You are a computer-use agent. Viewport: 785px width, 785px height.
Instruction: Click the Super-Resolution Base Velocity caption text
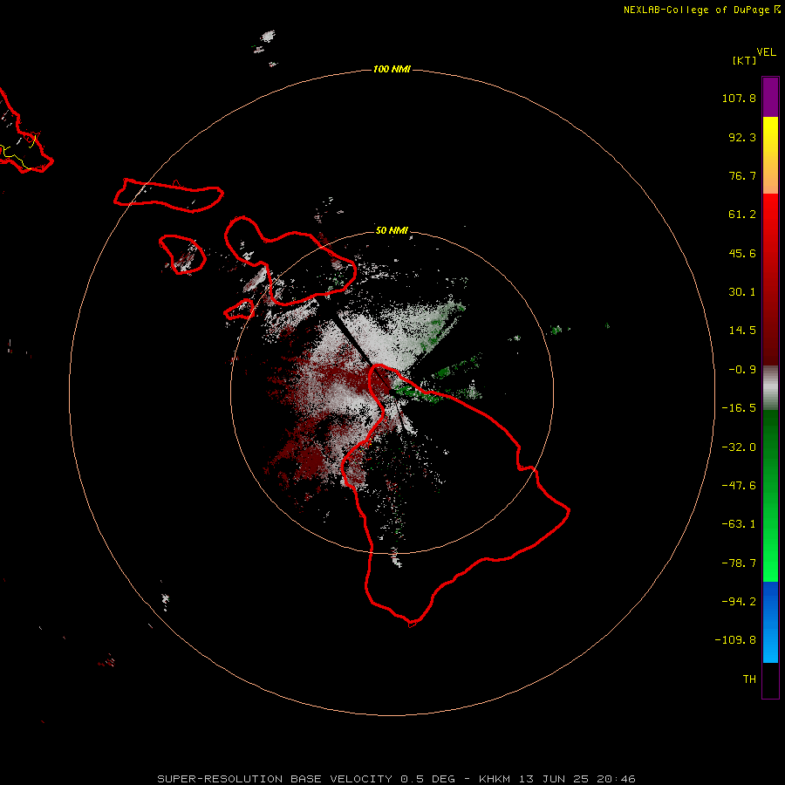tap(397, 779)
